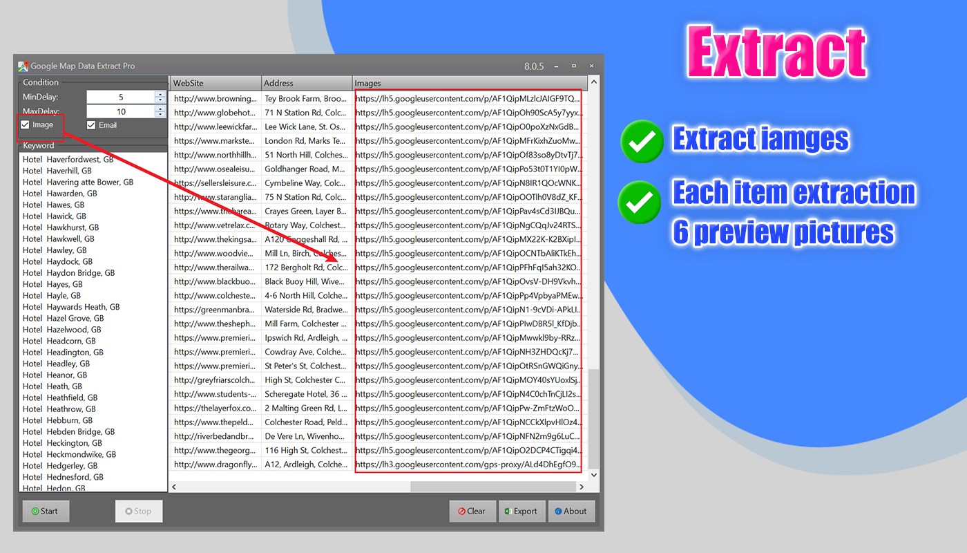
Task: Select keyword 'Hotel Headington, GB'
Action: click(x=63, y=353)
